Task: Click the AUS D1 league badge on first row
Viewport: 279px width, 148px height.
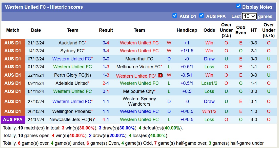Action: pyautogui.click(x=13, y=43)
